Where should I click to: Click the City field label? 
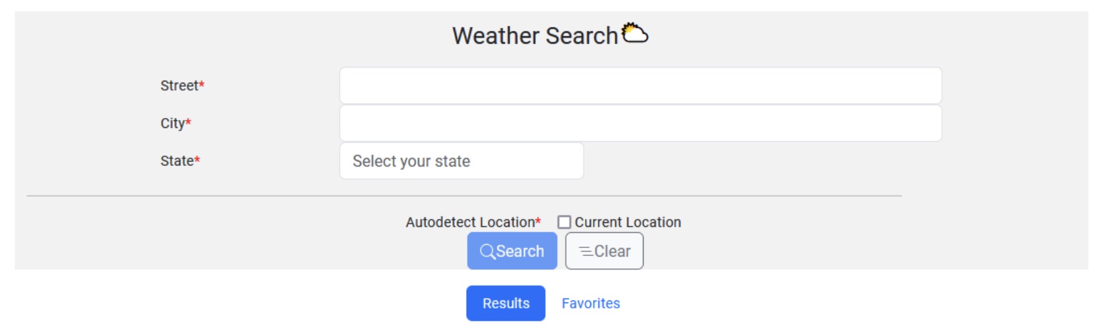(172, 123)
